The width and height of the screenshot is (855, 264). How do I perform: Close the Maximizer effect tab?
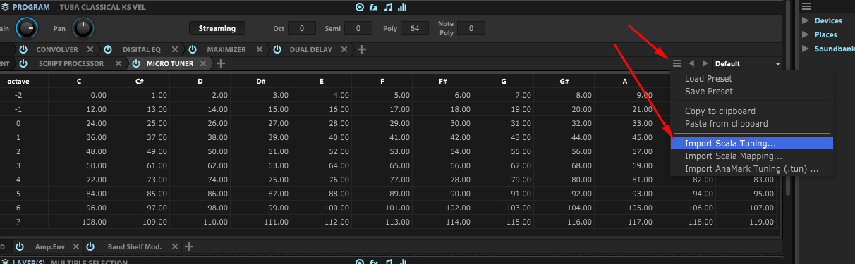pyautogui.click(x=260, y=50)
